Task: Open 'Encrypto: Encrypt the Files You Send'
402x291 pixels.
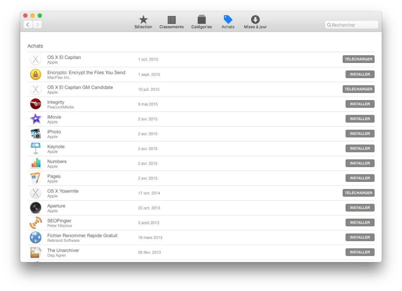Action: [x=86, y=73]
